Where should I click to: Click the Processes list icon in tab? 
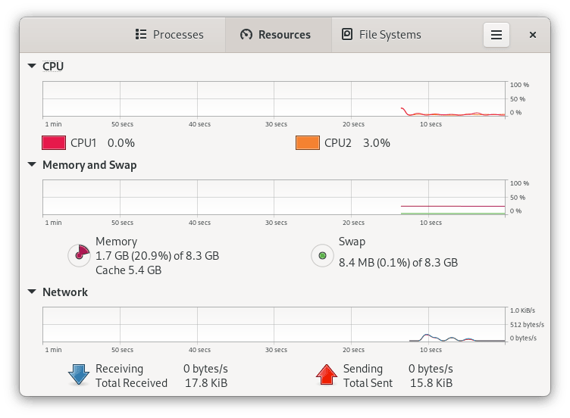[140, 35]
